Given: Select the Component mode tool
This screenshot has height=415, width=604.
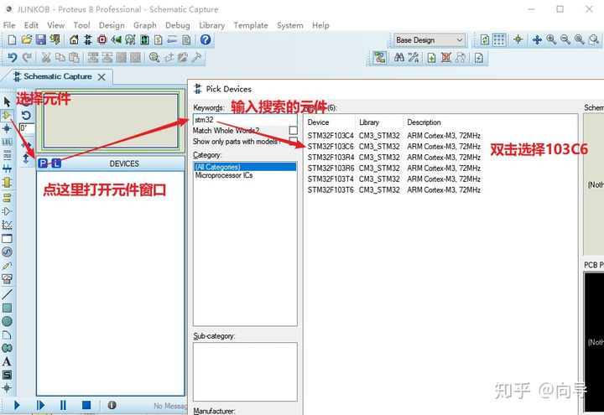Looking at the screenshot, I should (x=7, y=115).
